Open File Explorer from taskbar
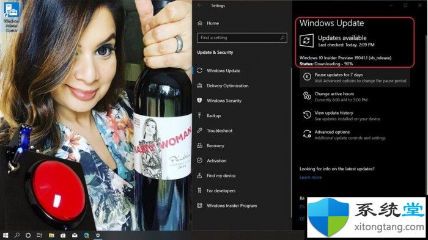428x240 pixels. [x=51, y=235]
